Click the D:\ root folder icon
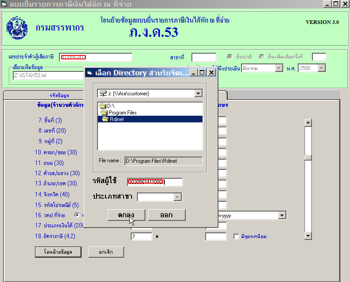The width and height of the screenshot is (350, 282). (x=103, y=106)
